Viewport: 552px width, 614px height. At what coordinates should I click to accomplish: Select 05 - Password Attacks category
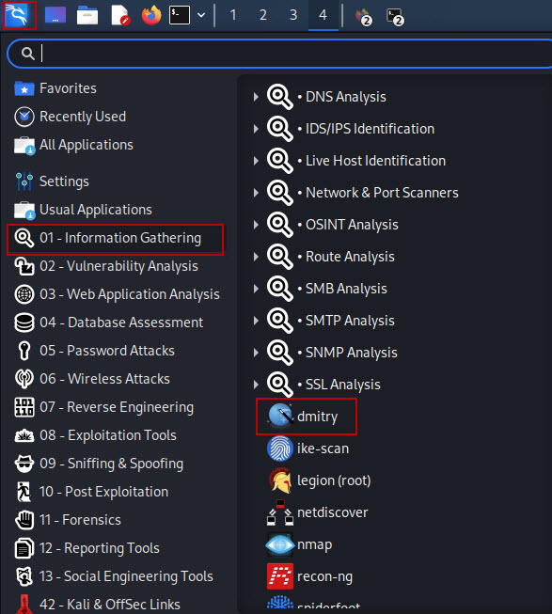[x=94, y=352]
